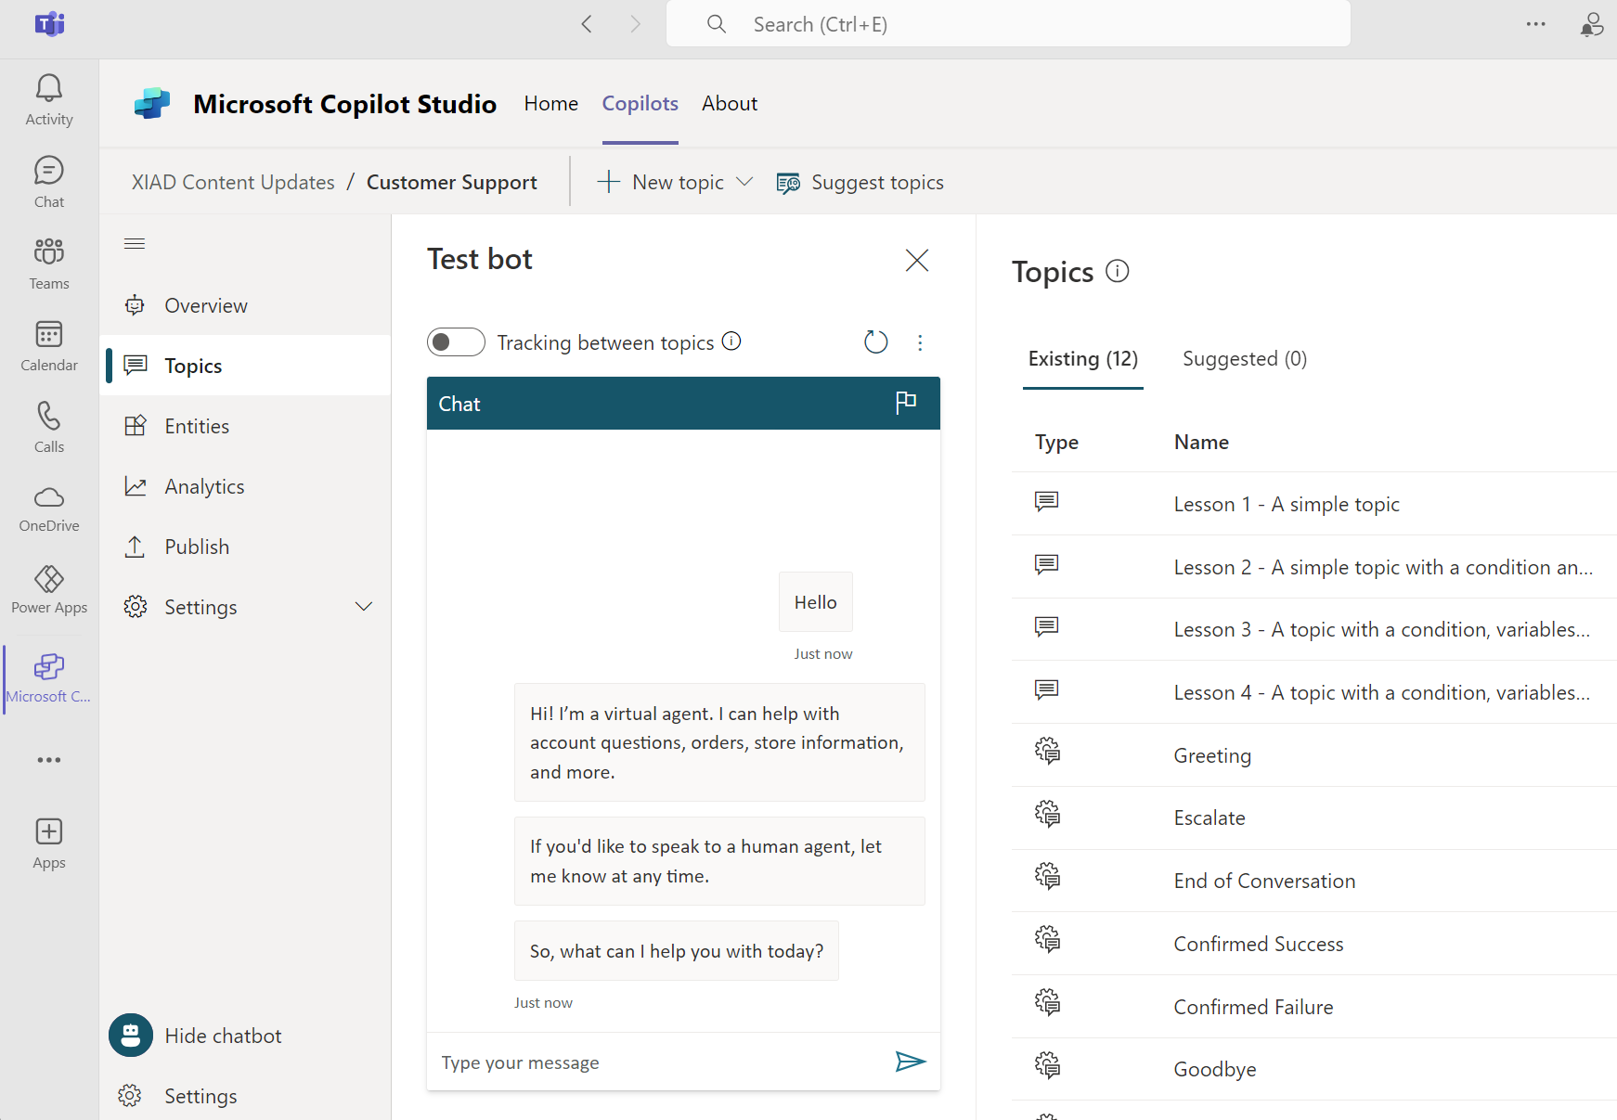
Task: Open Power Apps in the rail
Action: point(49,590)
